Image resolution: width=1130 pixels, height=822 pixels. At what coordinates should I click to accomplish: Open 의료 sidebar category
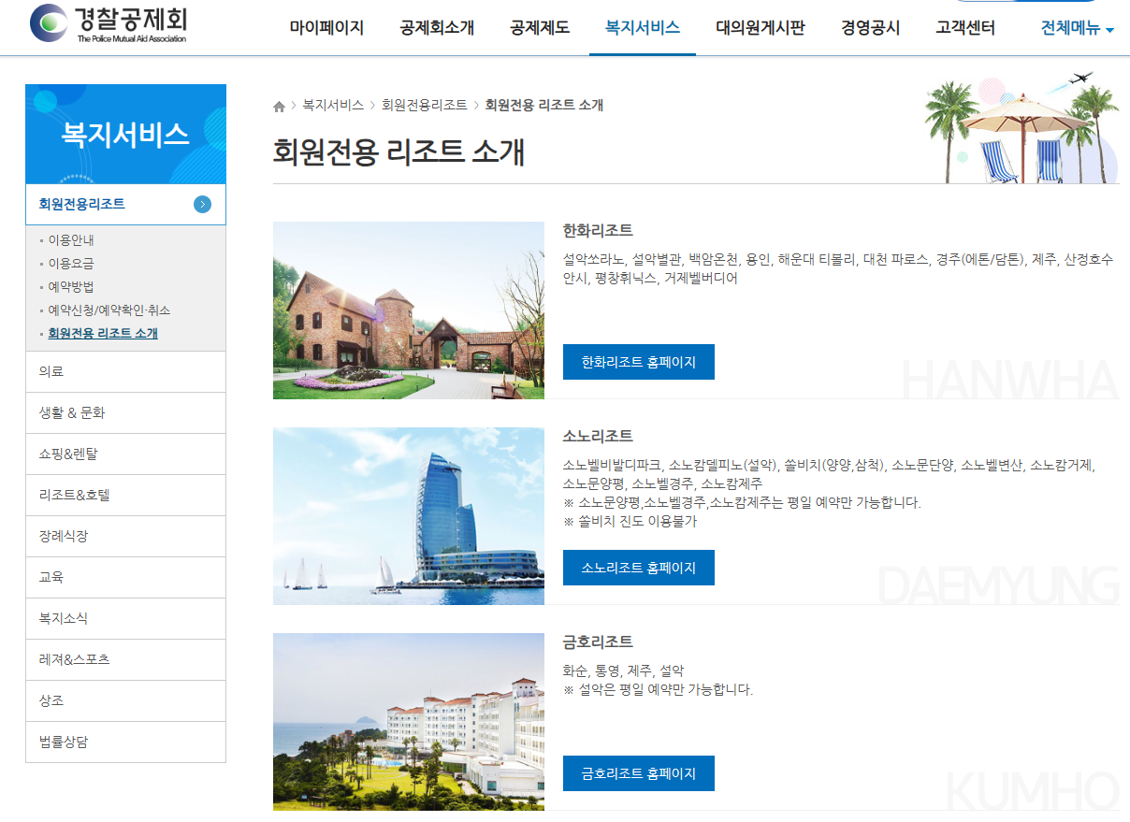125,371
